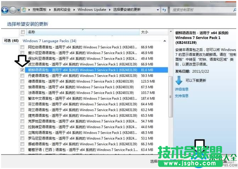The height and width of the screenshot is (169, 238).
Task: Uncheck the Korean (朝鲜语) language pack checkbox
Action: click(23, 70)
